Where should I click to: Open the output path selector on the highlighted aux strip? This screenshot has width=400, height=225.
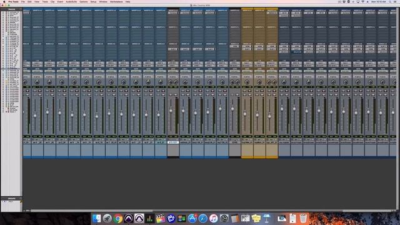pyautogui.click(x=173, y=66)
